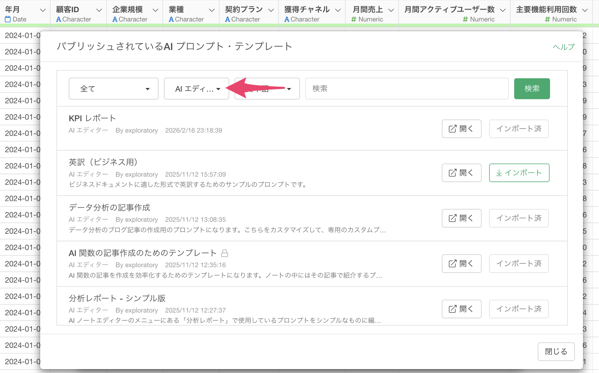Screen dimensions: 599x373
Task: Open the 年月 column header menu chevron
Action: coord(43,10)
